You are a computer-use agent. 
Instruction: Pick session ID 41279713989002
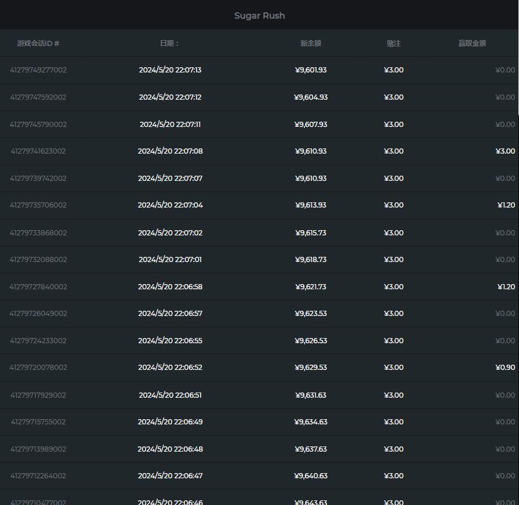pyautogui.click(x=38, y=449)
